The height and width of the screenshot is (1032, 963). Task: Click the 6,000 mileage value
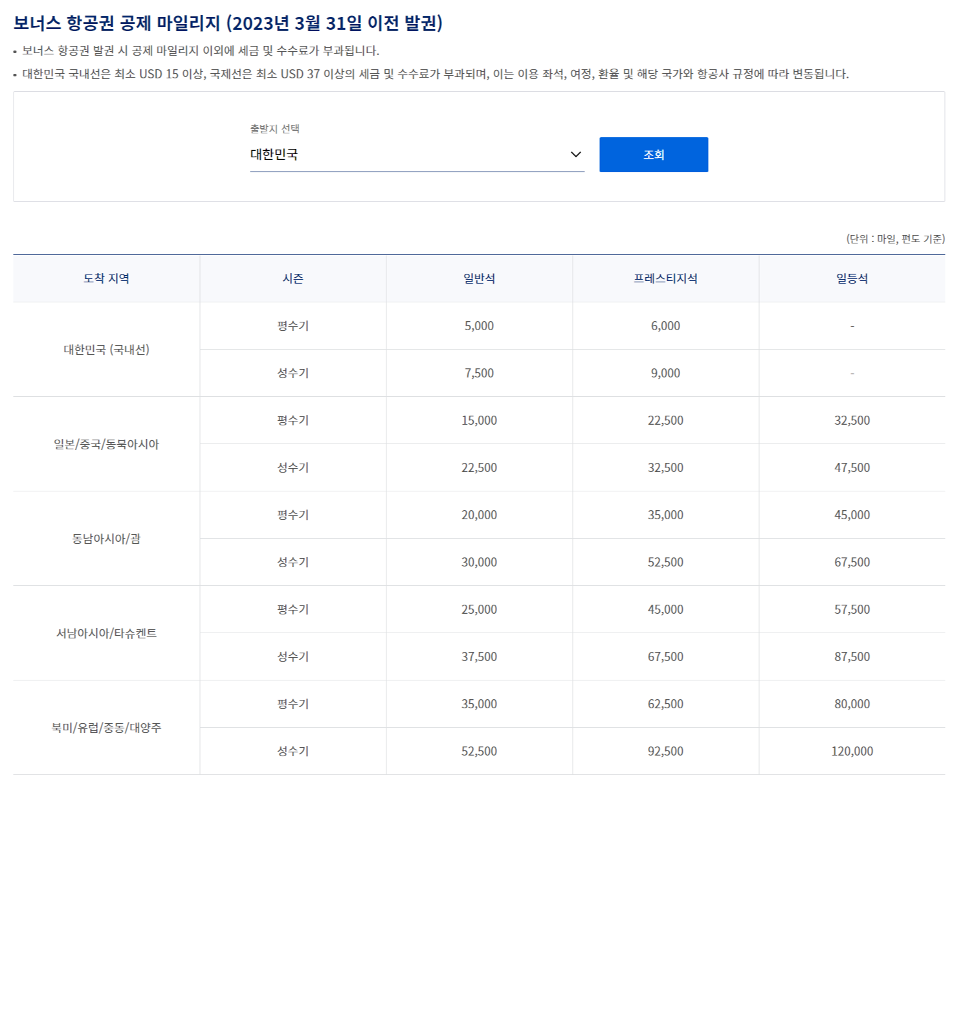665,326
